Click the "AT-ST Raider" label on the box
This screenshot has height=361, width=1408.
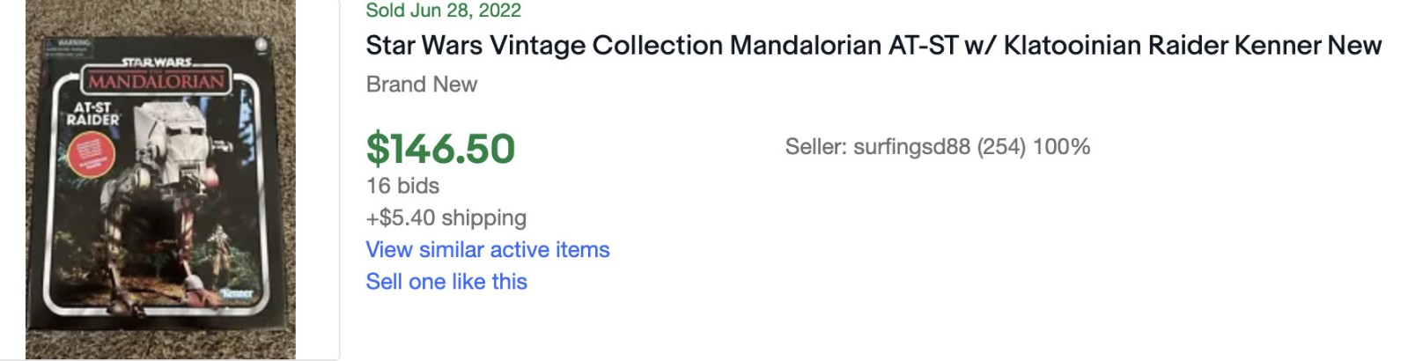tap(92, 114)
